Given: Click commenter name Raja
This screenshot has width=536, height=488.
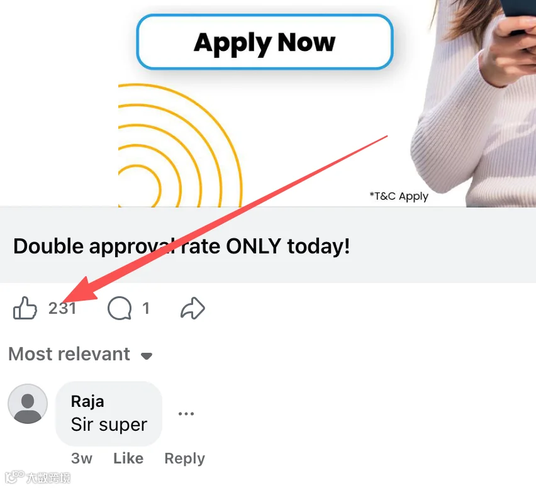Looking at the screenshot, I should point(87,401).
